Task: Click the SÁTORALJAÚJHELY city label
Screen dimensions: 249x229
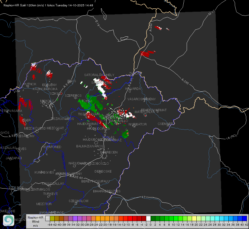Action: 99,75
